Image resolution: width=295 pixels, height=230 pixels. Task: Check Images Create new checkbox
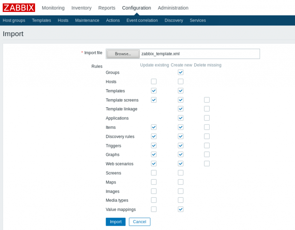click(x=181, y=191)
